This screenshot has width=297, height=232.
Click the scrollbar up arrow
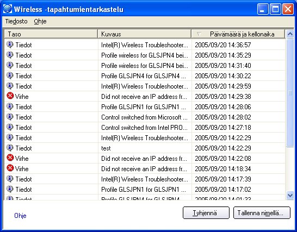coord(290,34)
